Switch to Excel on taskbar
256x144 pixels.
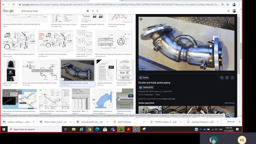click(x=121, y=129)
